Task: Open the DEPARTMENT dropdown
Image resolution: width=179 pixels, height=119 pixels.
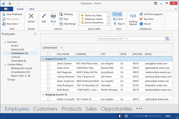Action: pyautogui.click(x=53, y=48)
